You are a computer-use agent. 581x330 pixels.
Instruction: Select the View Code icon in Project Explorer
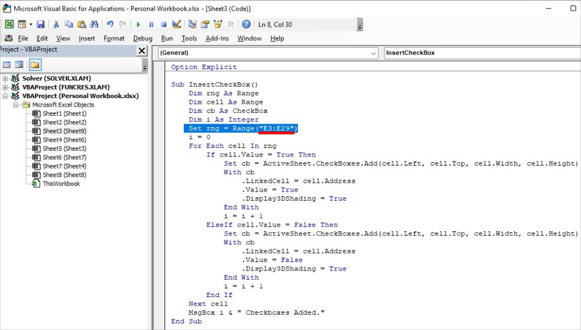click(x=7, y=64)
